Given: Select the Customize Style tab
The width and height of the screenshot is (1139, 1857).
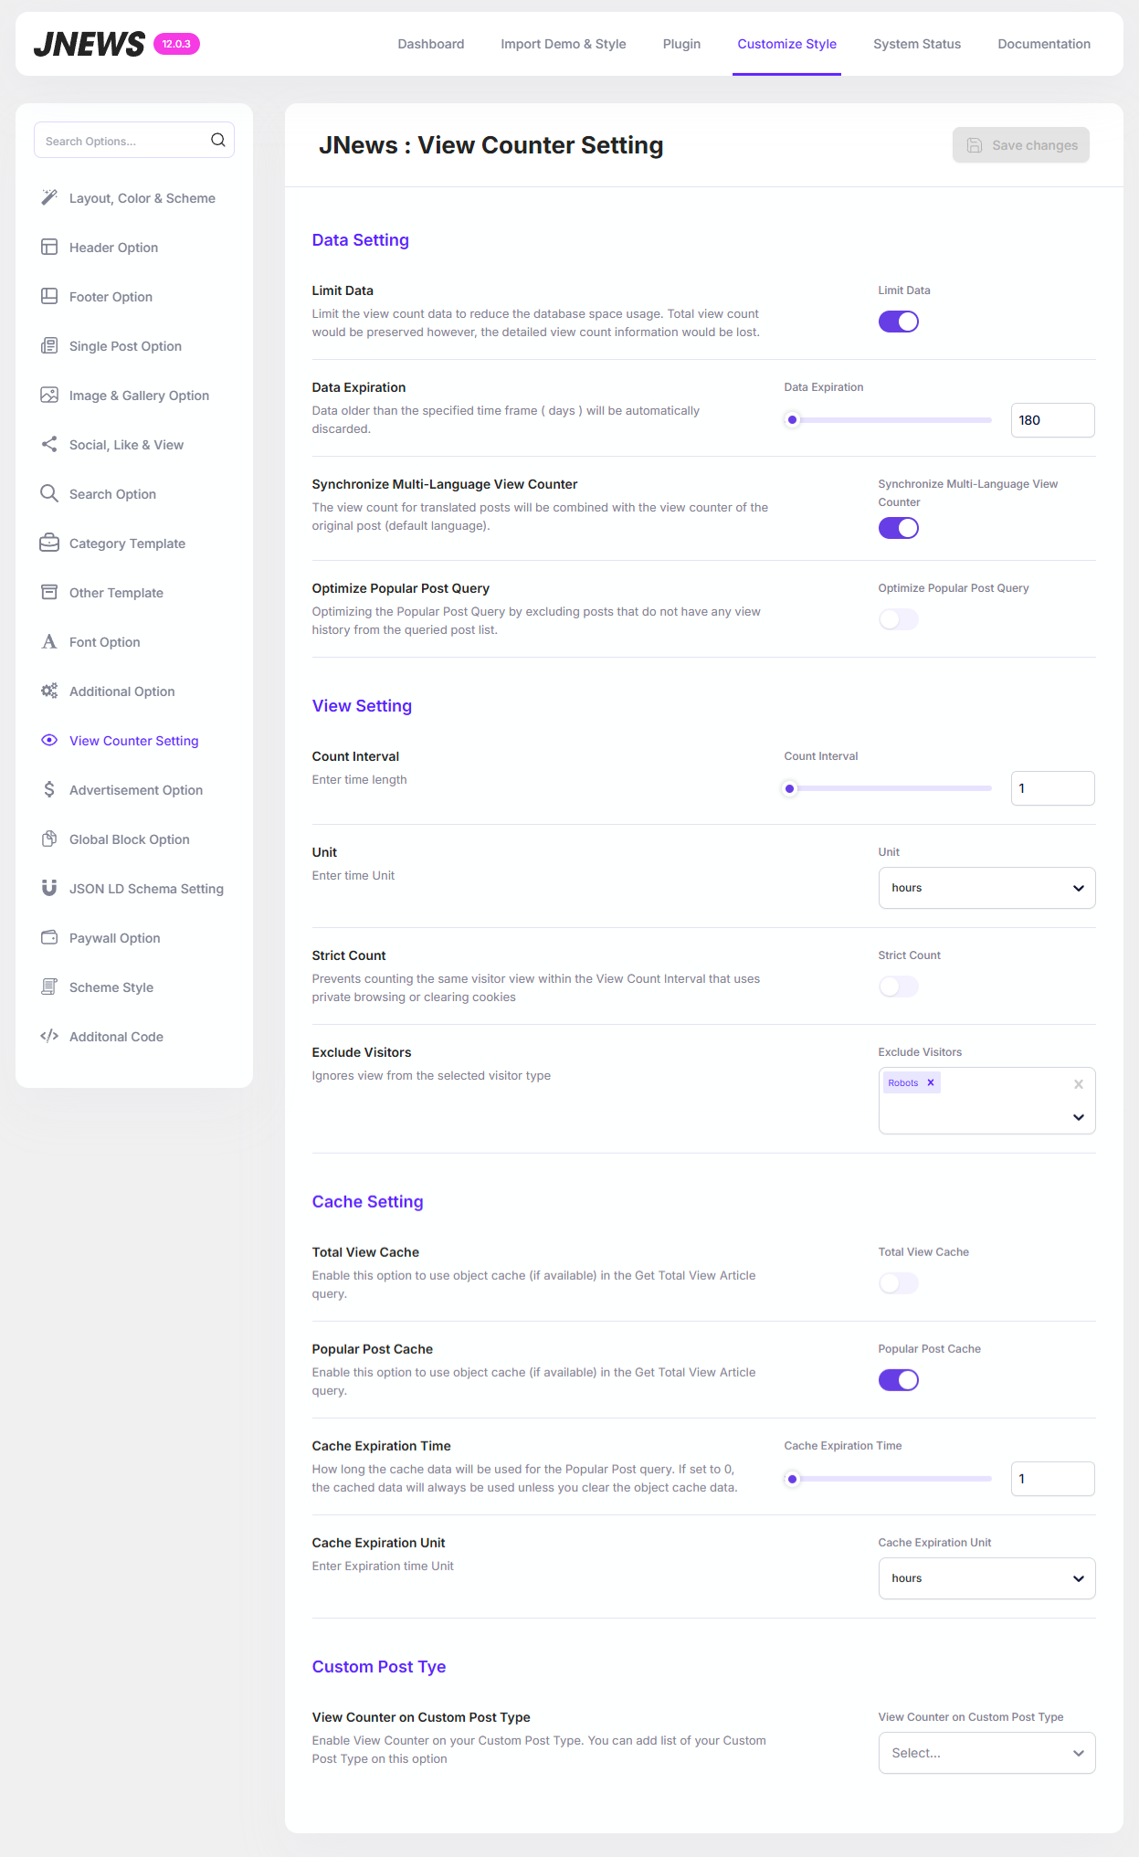Looking at the screenshot, I should tap(786, 44).
